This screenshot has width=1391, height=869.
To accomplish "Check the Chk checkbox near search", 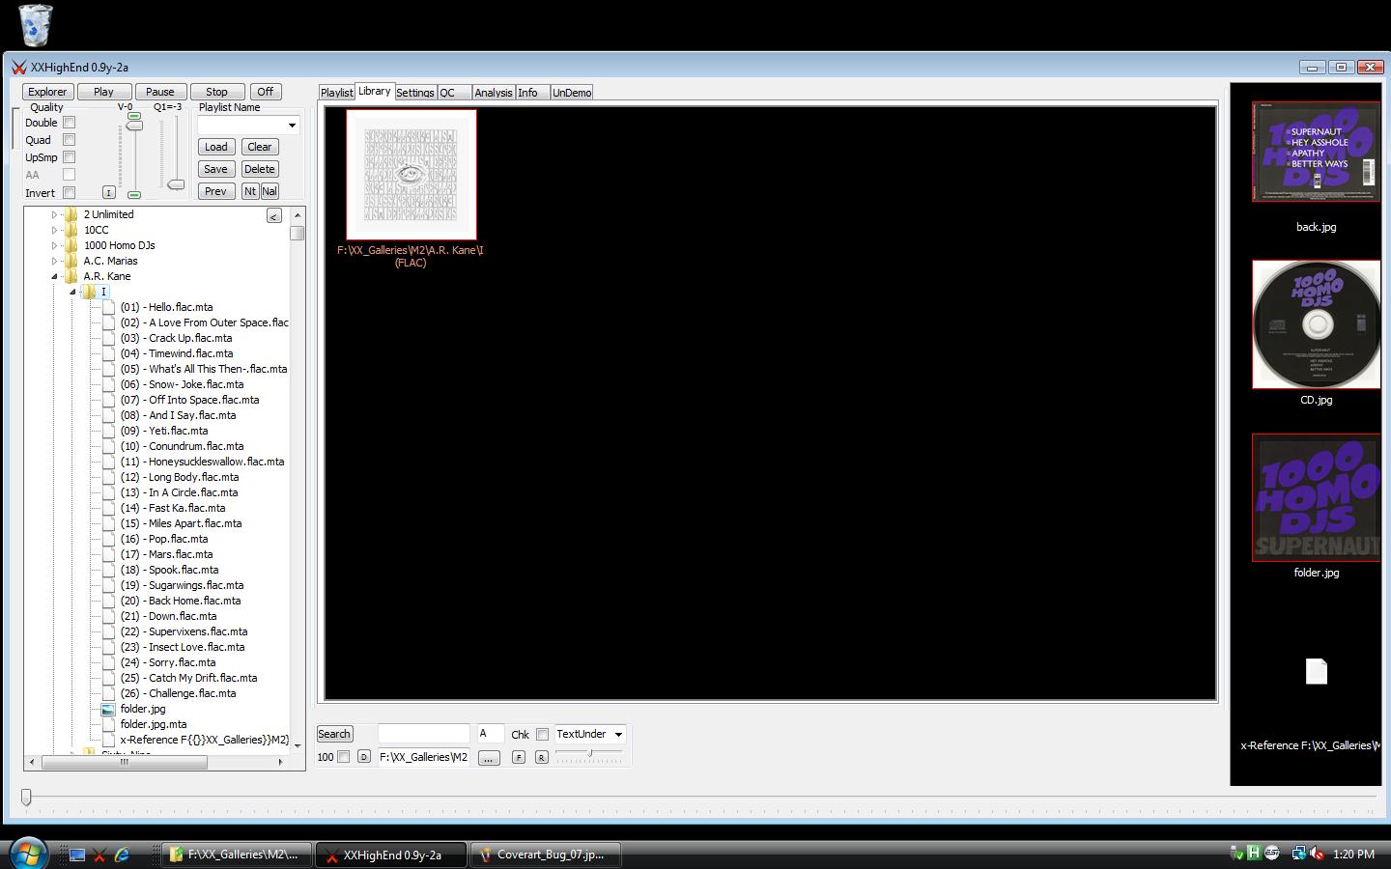I will pyautogui.click(x=542, y=735).
